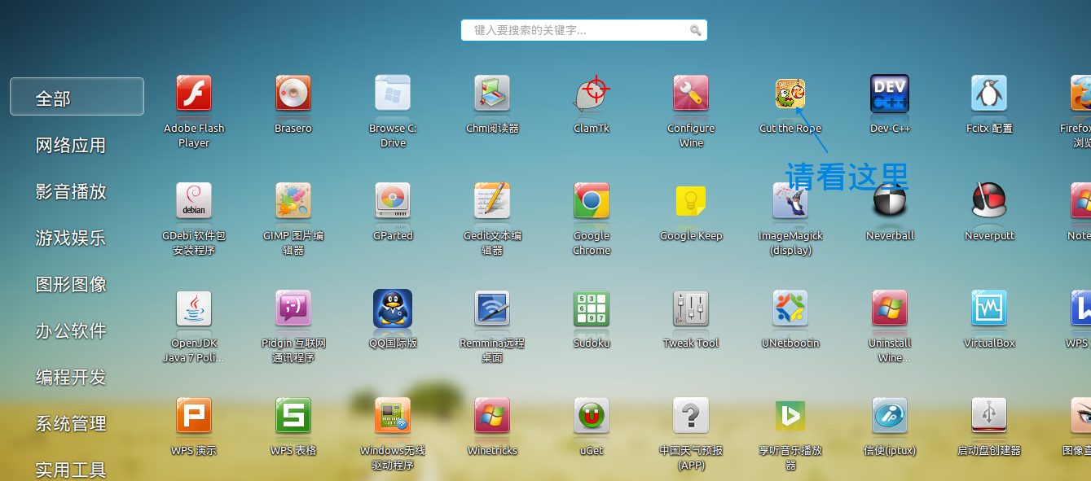The height and width of the screenshot is (481, 1091).
Task: Open the 游戏娱乐 category
Action: (71, 238)
